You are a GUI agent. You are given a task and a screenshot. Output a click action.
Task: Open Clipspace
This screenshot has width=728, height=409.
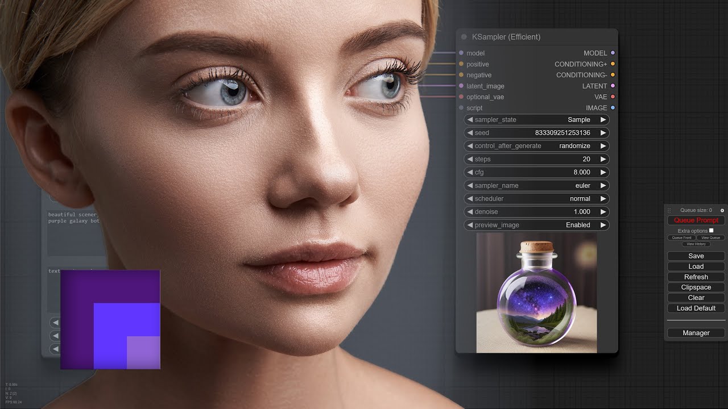pos(696,287)
